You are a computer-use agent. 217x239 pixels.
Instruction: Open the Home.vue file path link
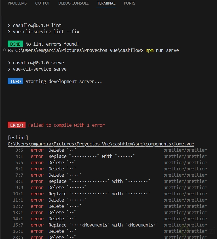[x=101, y=144]
